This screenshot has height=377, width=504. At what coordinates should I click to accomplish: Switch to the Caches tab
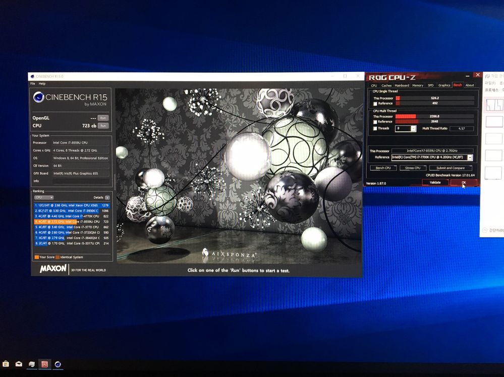pyautogui.click(x=386, y=85)
